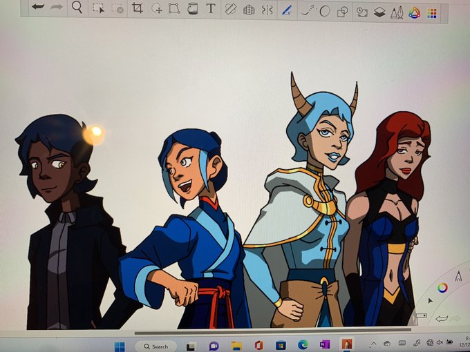Open the color puck in the corner lagoon

tap(442, 288)
